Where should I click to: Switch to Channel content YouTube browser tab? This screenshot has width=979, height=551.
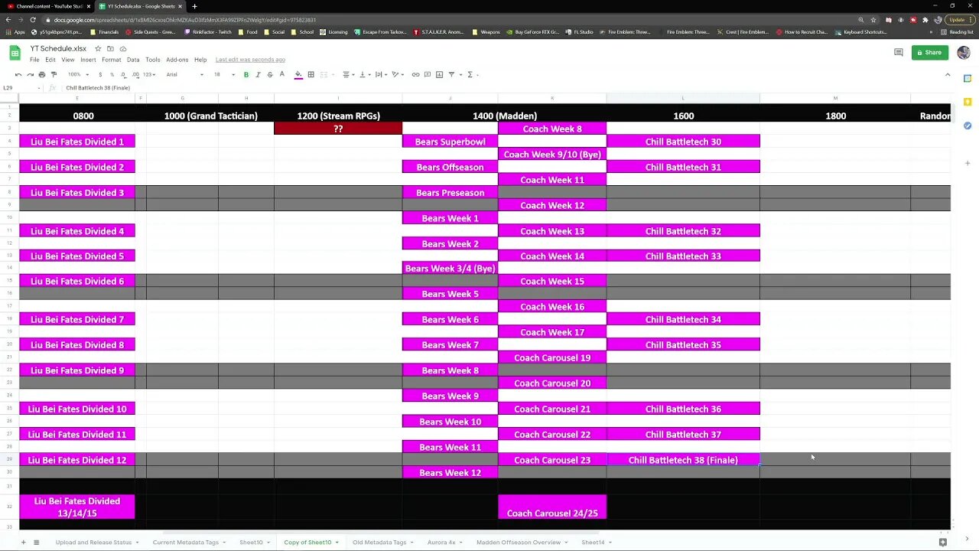tap(46, 6)
